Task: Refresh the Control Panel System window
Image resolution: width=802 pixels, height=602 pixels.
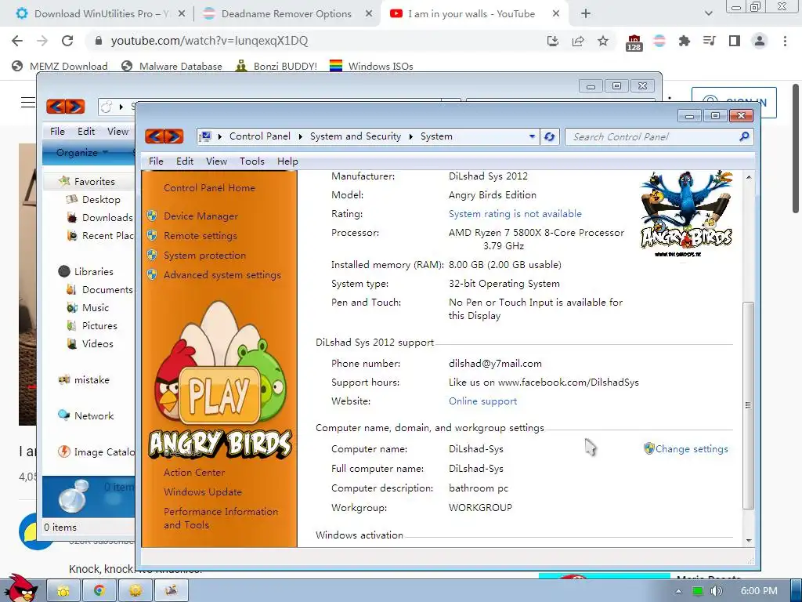Action: coord(550,136)
